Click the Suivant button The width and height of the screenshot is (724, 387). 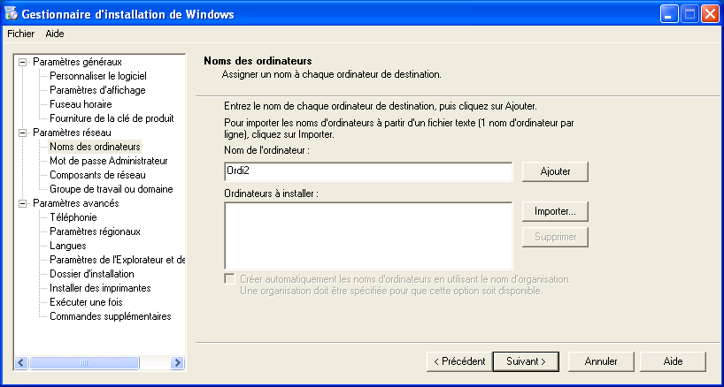[526, 361]
